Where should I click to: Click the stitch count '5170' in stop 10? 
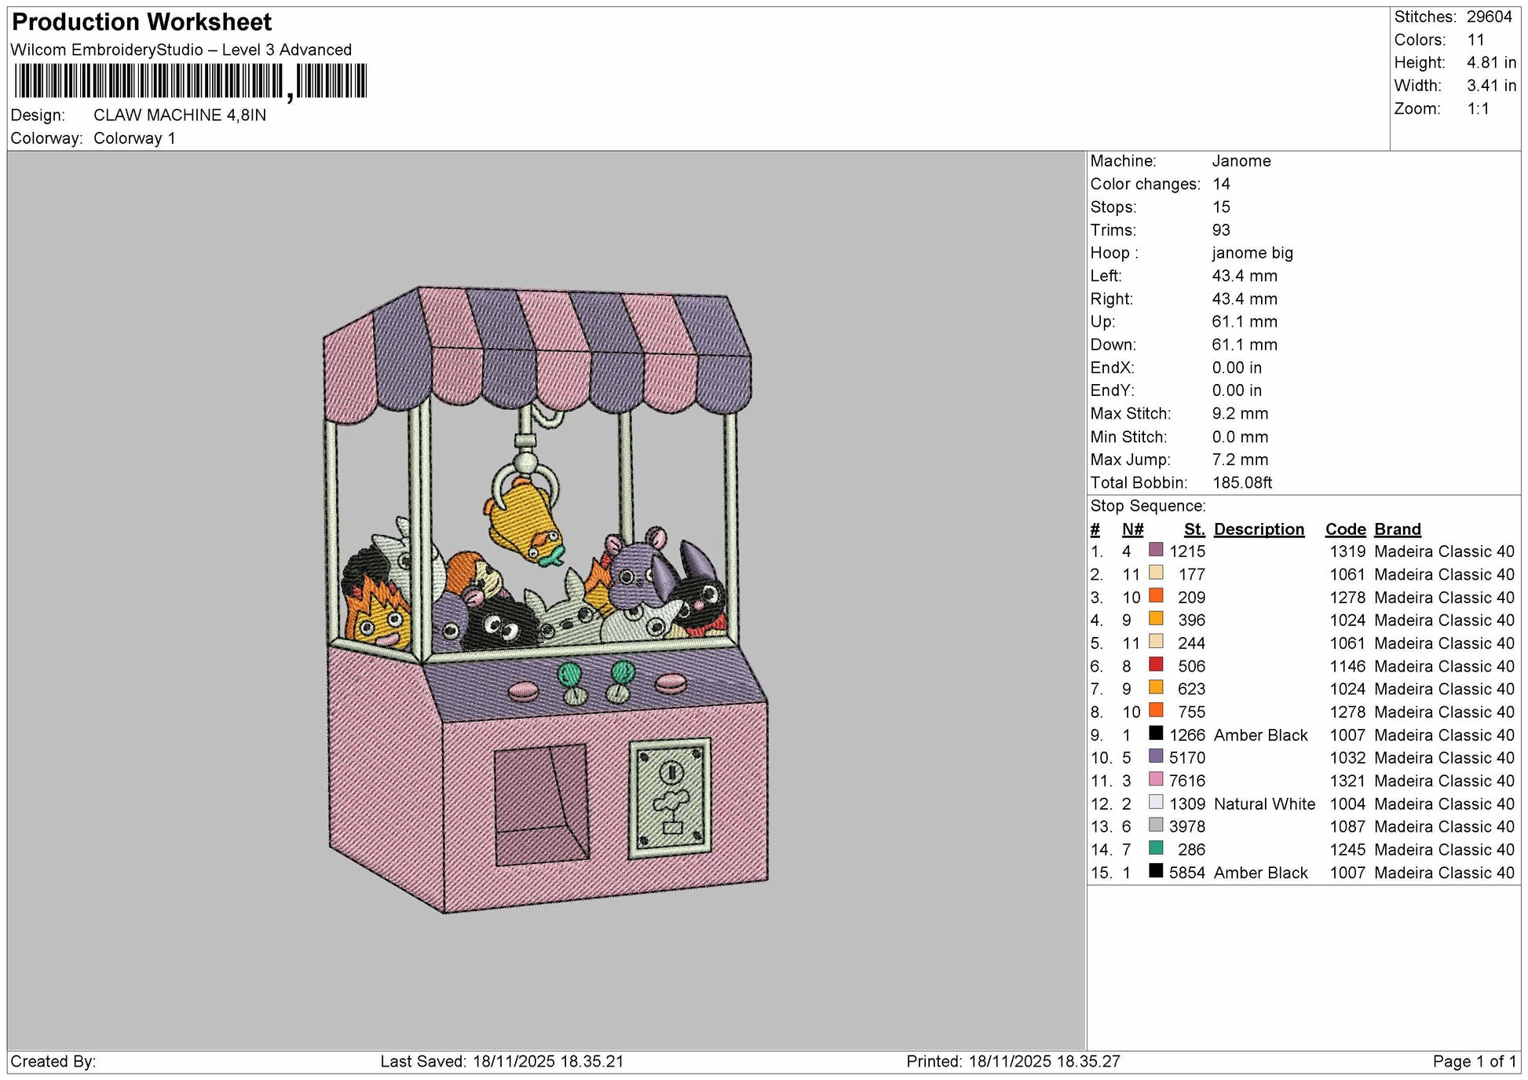[1186, 758]
